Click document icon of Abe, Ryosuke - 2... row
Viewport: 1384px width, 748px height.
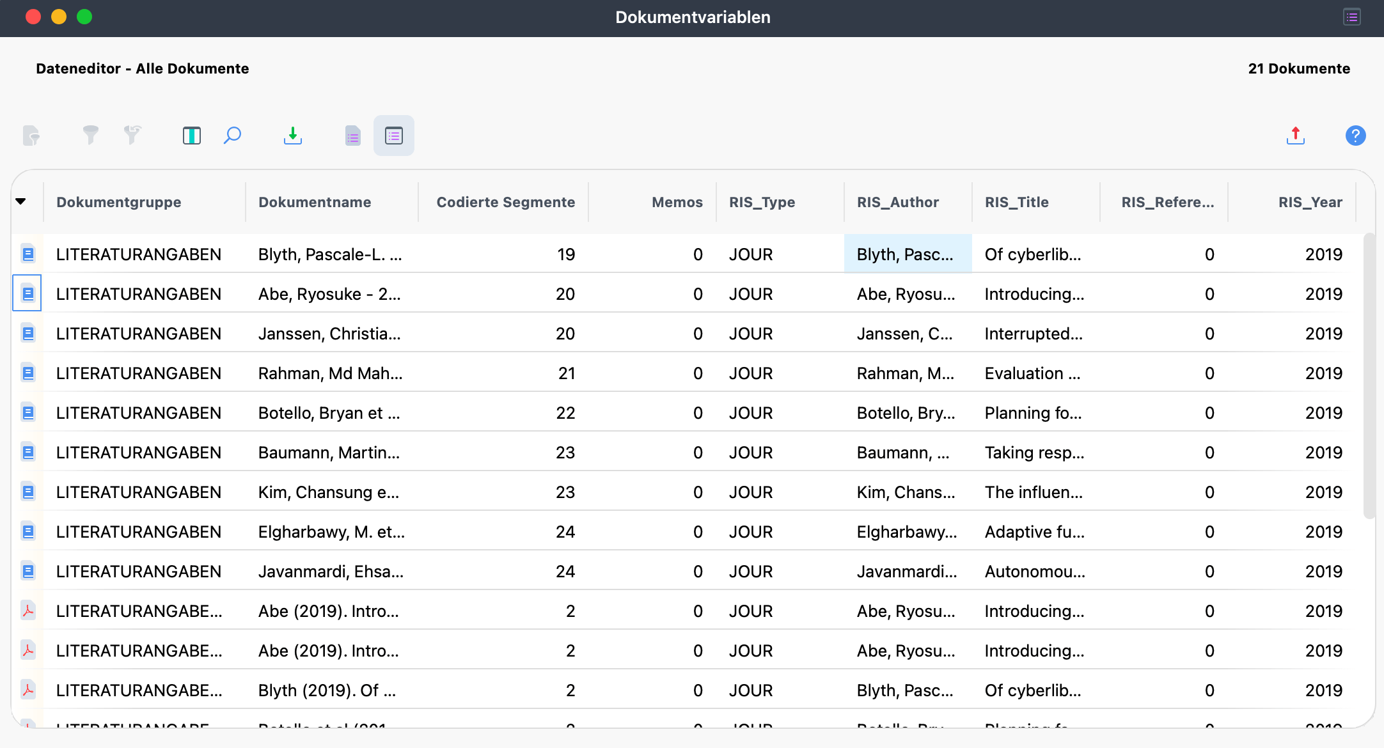[x=28, y=293]
